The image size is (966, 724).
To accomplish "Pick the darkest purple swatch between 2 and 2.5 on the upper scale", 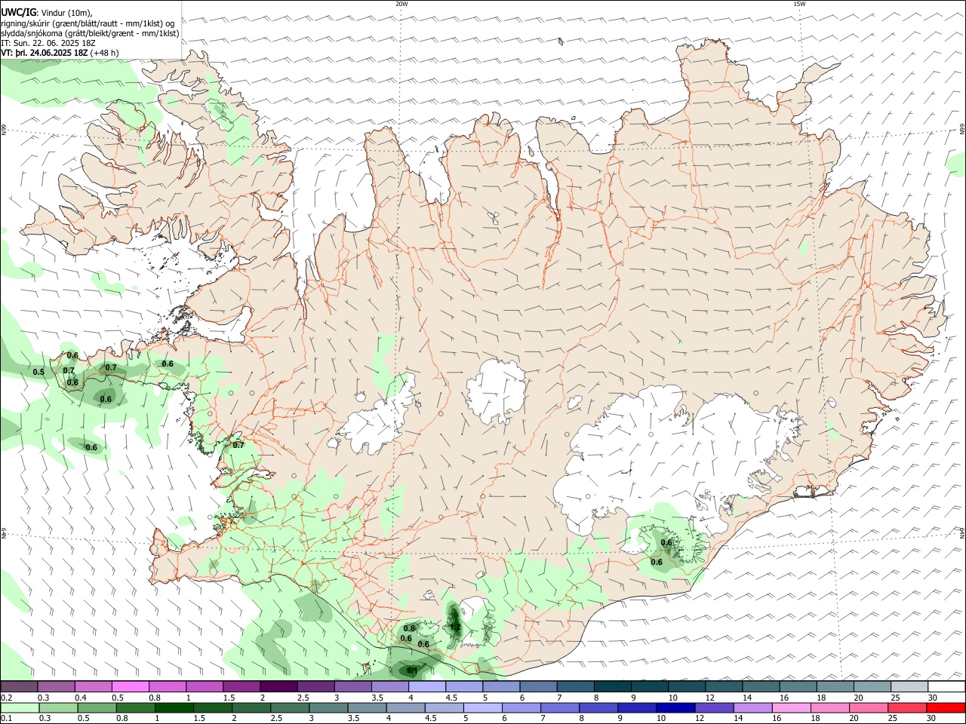I will 278,687.
